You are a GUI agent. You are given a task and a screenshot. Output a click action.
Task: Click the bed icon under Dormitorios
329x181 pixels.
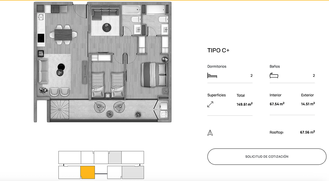click(212, 75)
